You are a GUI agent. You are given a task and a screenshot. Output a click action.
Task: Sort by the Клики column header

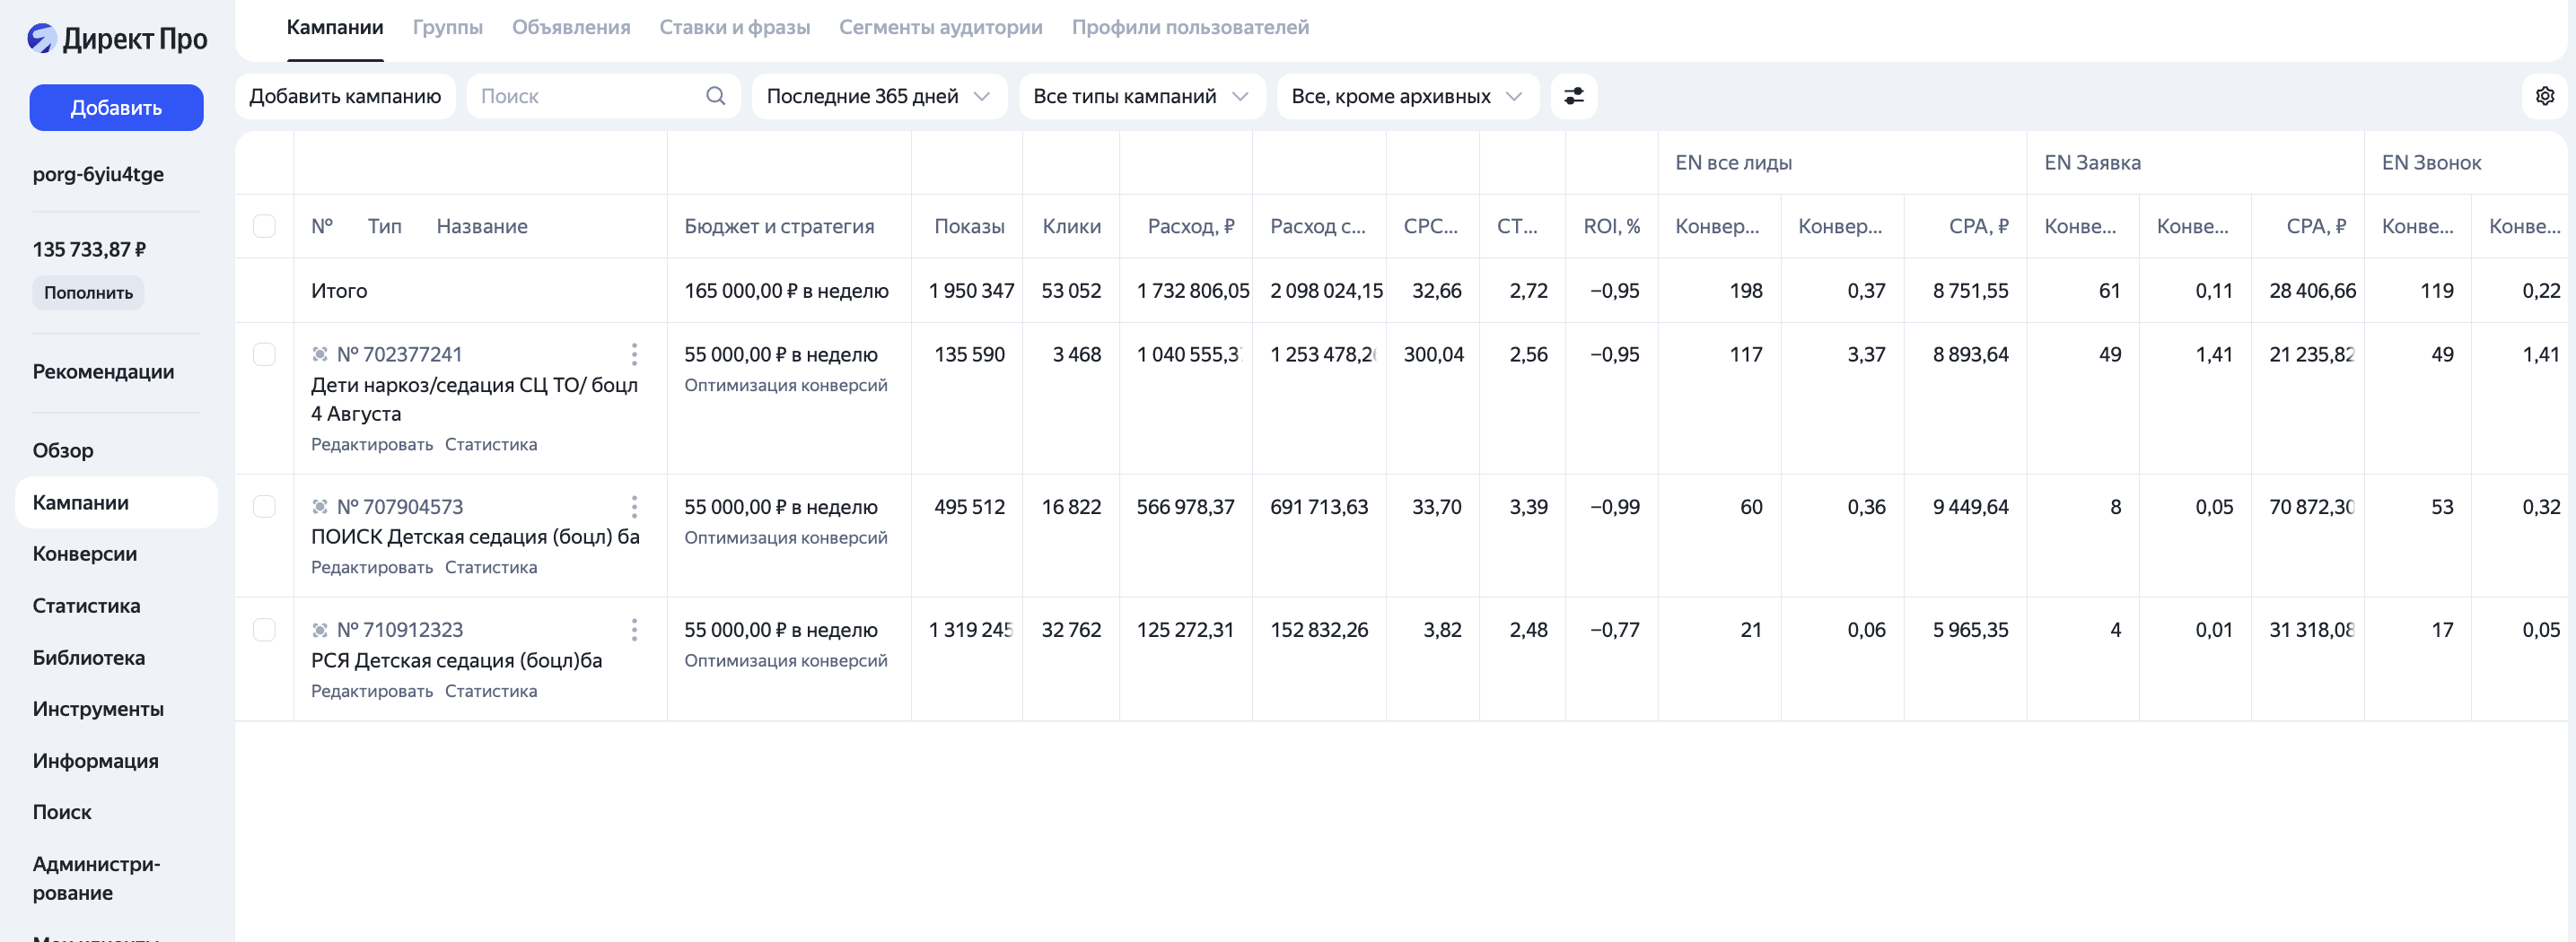(1071, 226)
